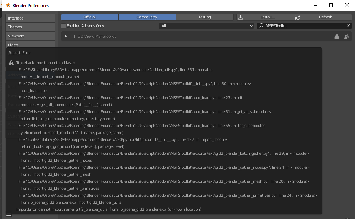355x219 pixels.
Task: Click the Install download arrow icon
Action: pyautogui.click(x=240, y=17)
